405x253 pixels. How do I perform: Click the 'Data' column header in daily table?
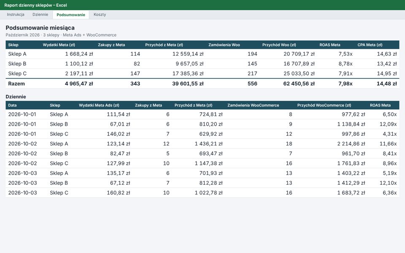[x=12, y=105]
